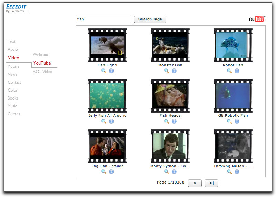Go to the next results page
Screen dimensions: 276x197
(195, 183)
